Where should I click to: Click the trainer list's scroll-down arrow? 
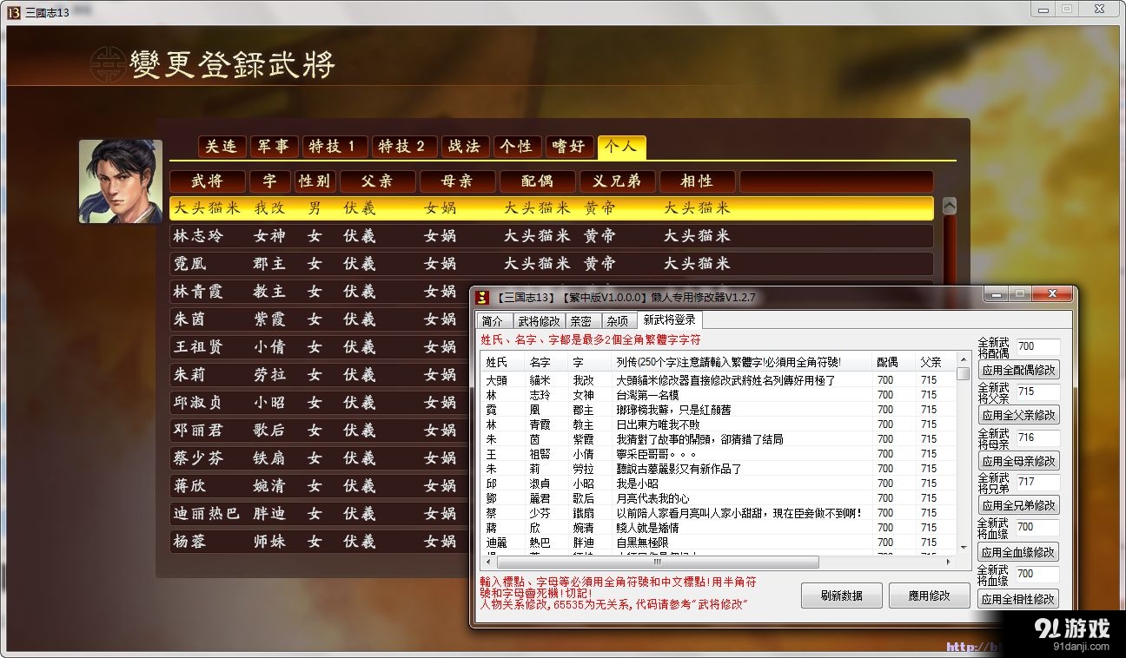(963, 548)
